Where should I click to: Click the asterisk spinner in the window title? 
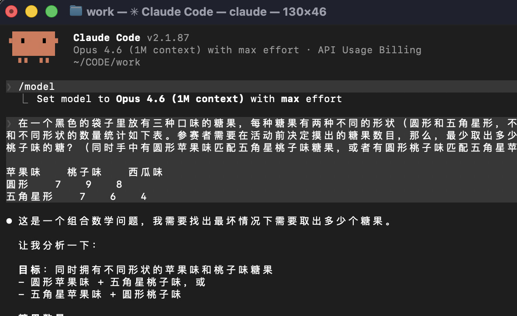click(134, 12)
